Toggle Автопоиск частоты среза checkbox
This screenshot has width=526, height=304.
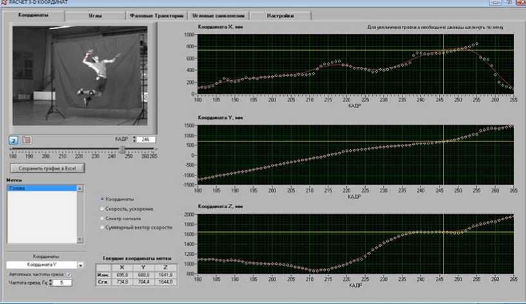(x=68, y=274)
